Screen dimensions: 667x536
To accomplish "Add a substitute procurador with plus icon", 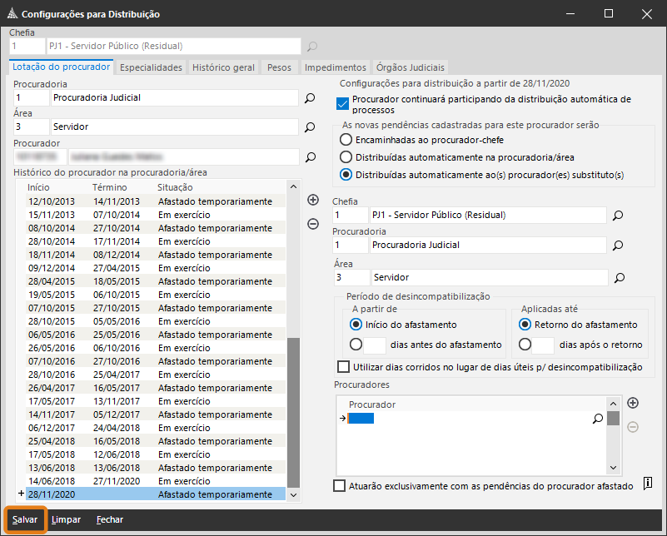I will click(x=633, y=404).
